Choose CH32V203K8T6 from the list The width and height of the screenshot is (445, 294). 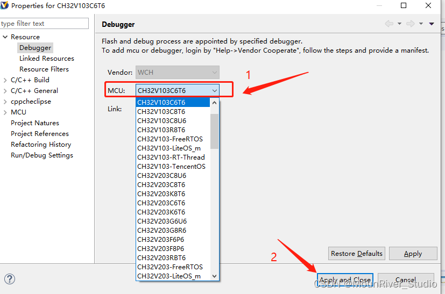[x=173, y=194]
